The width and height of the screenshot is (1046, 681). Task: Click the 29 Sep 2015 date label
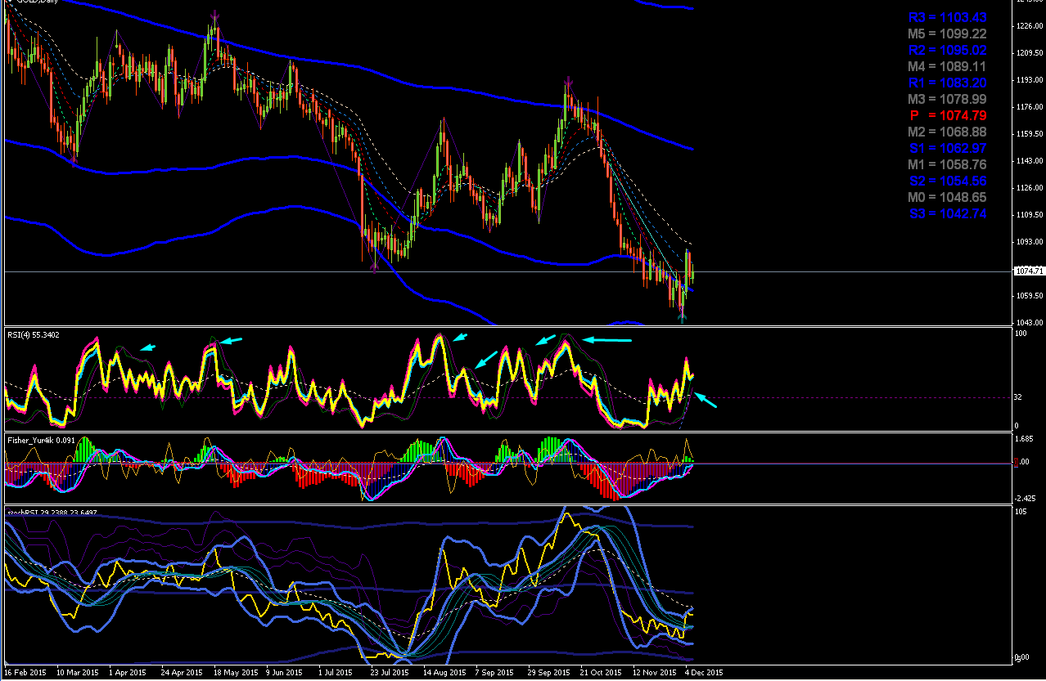[x=548, y=673]
